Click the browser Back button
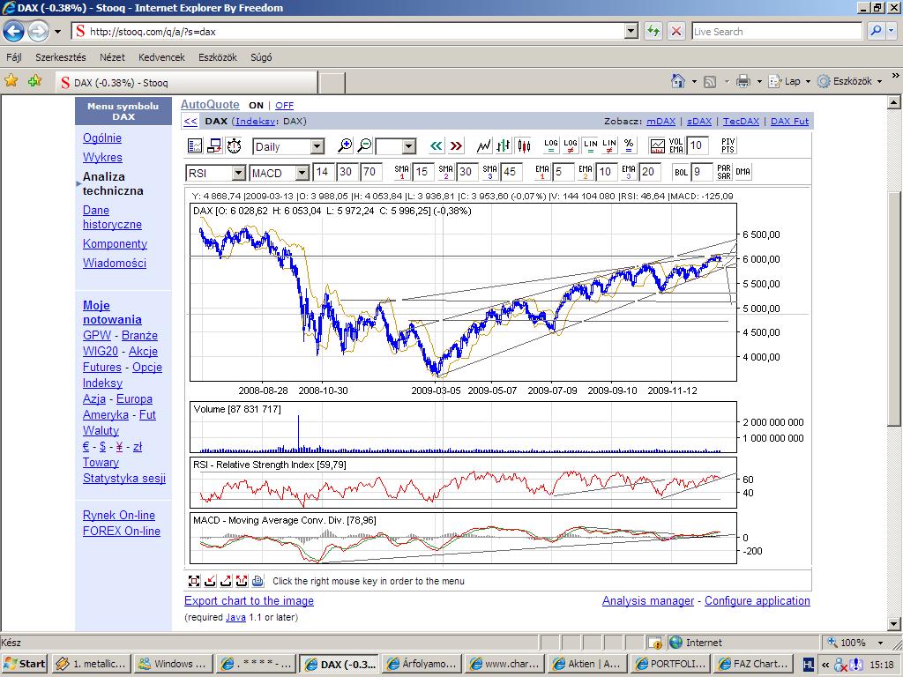The width and height of the screenshot is (903, 677). 14,31
